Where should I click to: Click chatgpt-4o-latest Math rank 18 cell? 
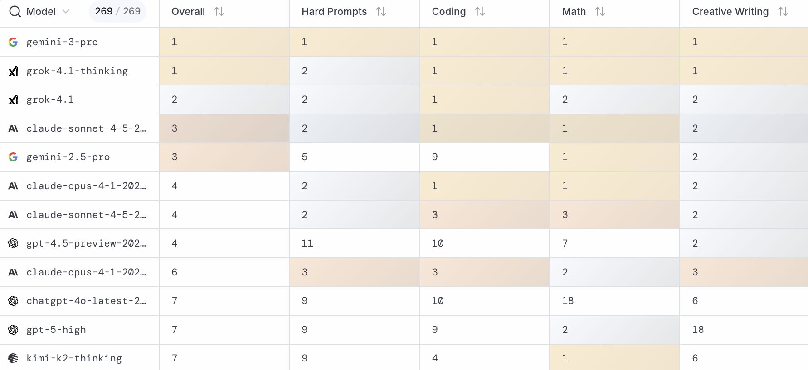614,301
